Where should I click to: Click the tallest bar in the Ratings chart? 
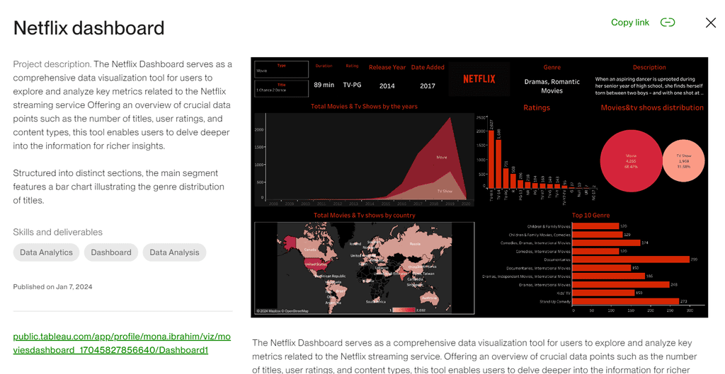(x=491, y=159)
